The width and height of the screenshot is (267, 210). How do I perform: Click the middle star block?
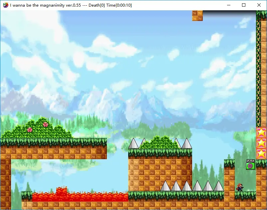[261, 143]
